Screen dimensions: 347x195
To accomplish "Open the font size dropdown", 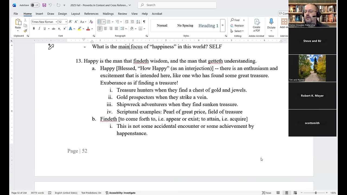I will pyautogui.click(x=66, y=22).
